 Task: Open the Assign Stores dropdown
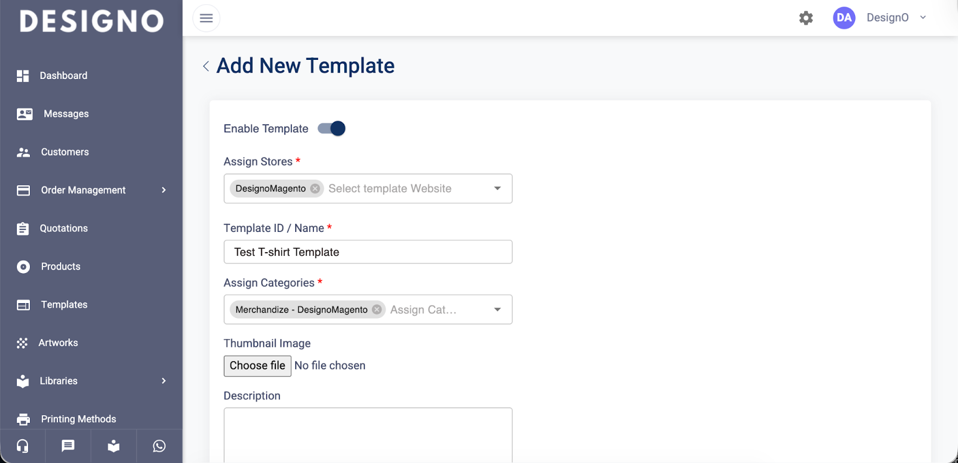click(x=497, y=189)
